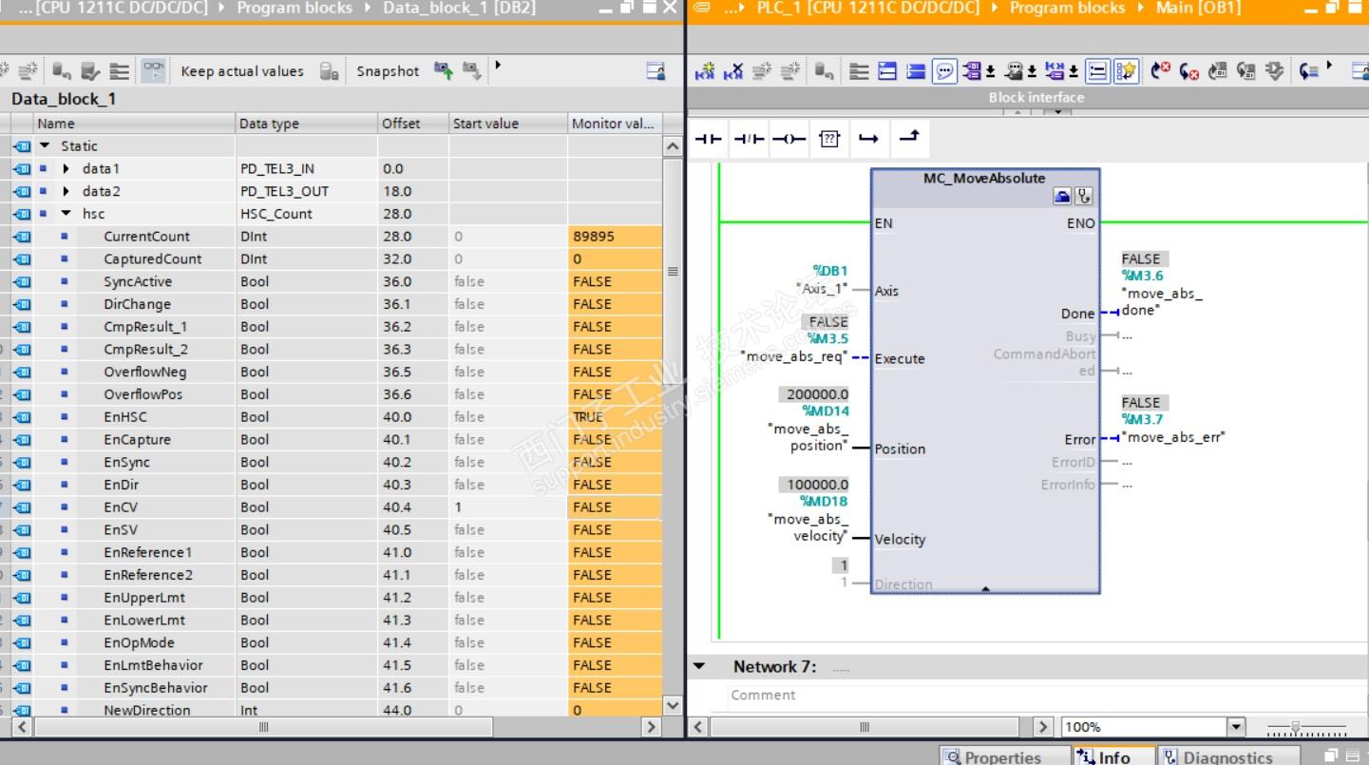Insert an output coil instruction
This screenshot has width=1369, height=765.
pos(789,139)
